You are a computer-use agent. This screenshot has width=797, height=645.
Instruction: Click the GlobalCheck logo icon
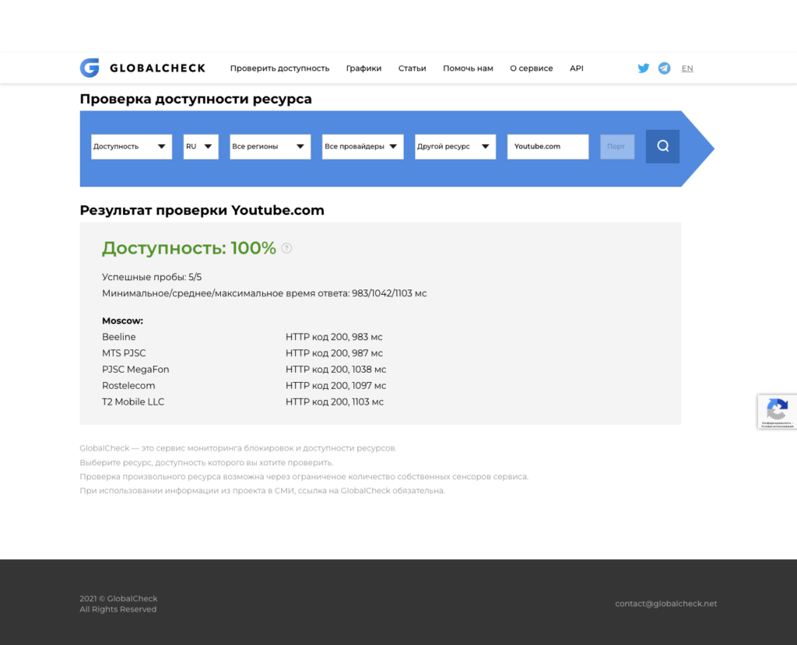click(90, 68)
